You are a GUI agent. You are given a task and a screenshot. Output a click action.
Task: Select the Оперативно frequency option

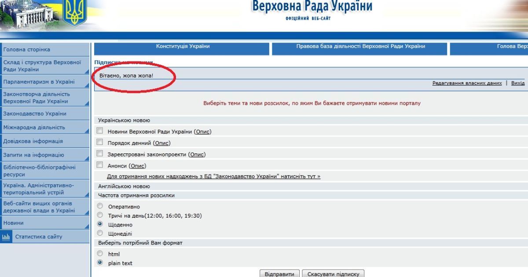click(x=100, y=206)
